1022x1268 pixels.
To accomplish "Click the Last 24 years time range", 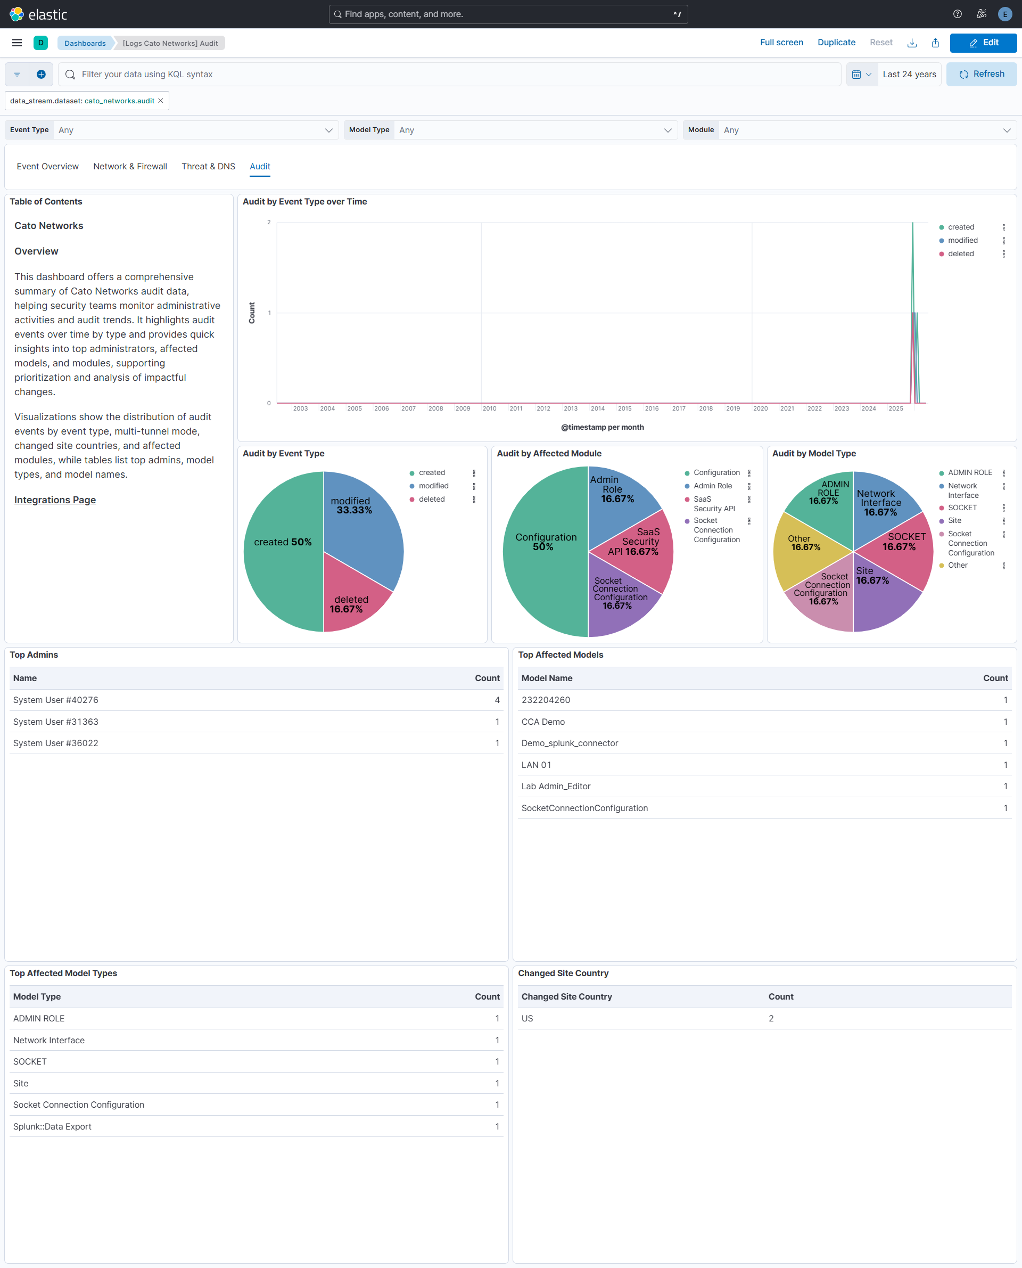I will pos(909,74).
